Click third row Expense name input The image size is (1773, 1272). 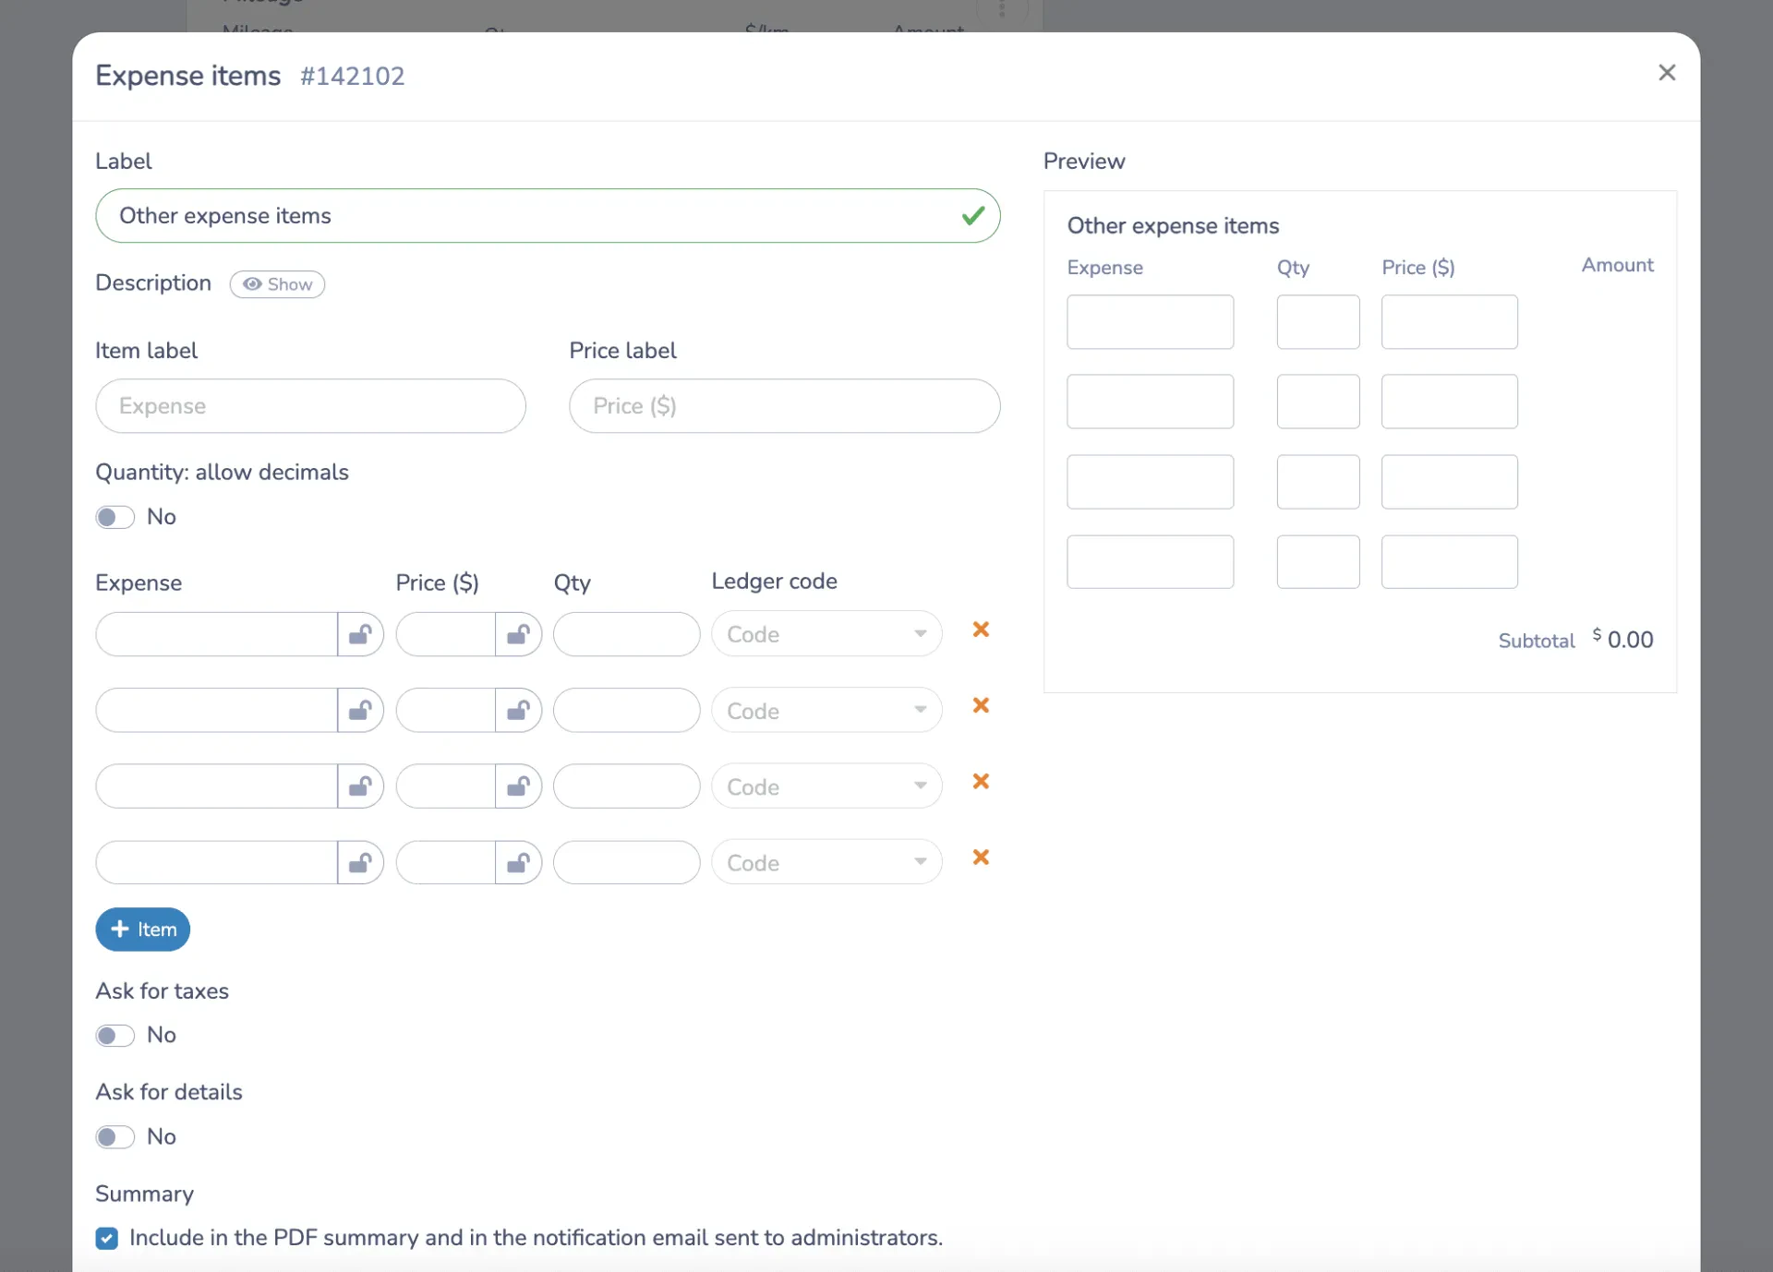(x=217, y=786)
